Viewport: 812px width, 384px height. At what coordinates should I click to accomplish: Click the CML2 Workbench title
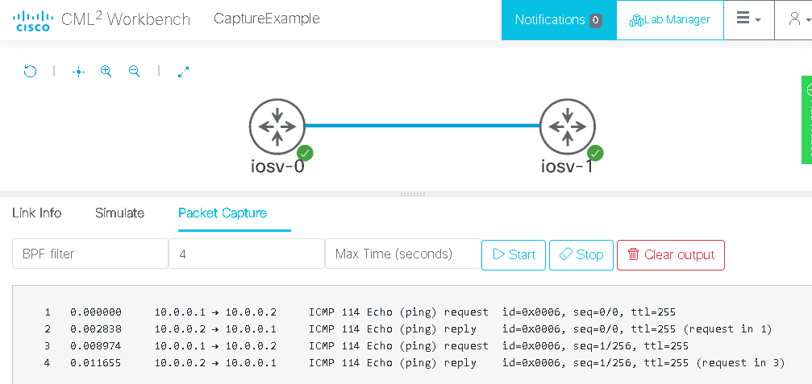[x=126, y=19]
